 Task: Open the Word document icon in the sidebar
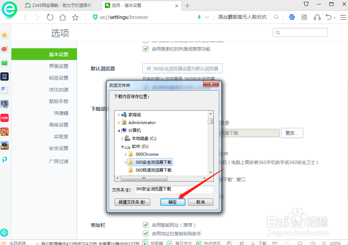[5, 90]
